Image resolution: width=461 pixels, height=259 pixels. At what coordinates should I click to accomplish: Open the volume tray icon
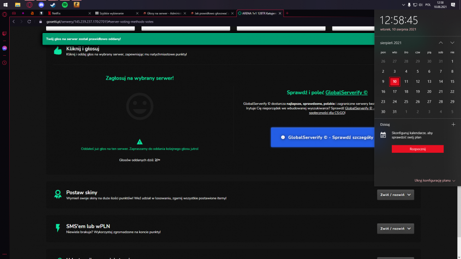421,5
